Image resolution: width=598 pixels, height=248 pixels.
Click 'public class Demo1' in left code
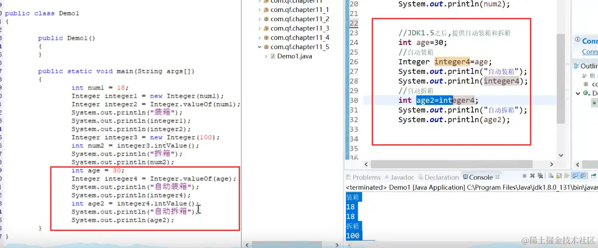click(42, 13)
